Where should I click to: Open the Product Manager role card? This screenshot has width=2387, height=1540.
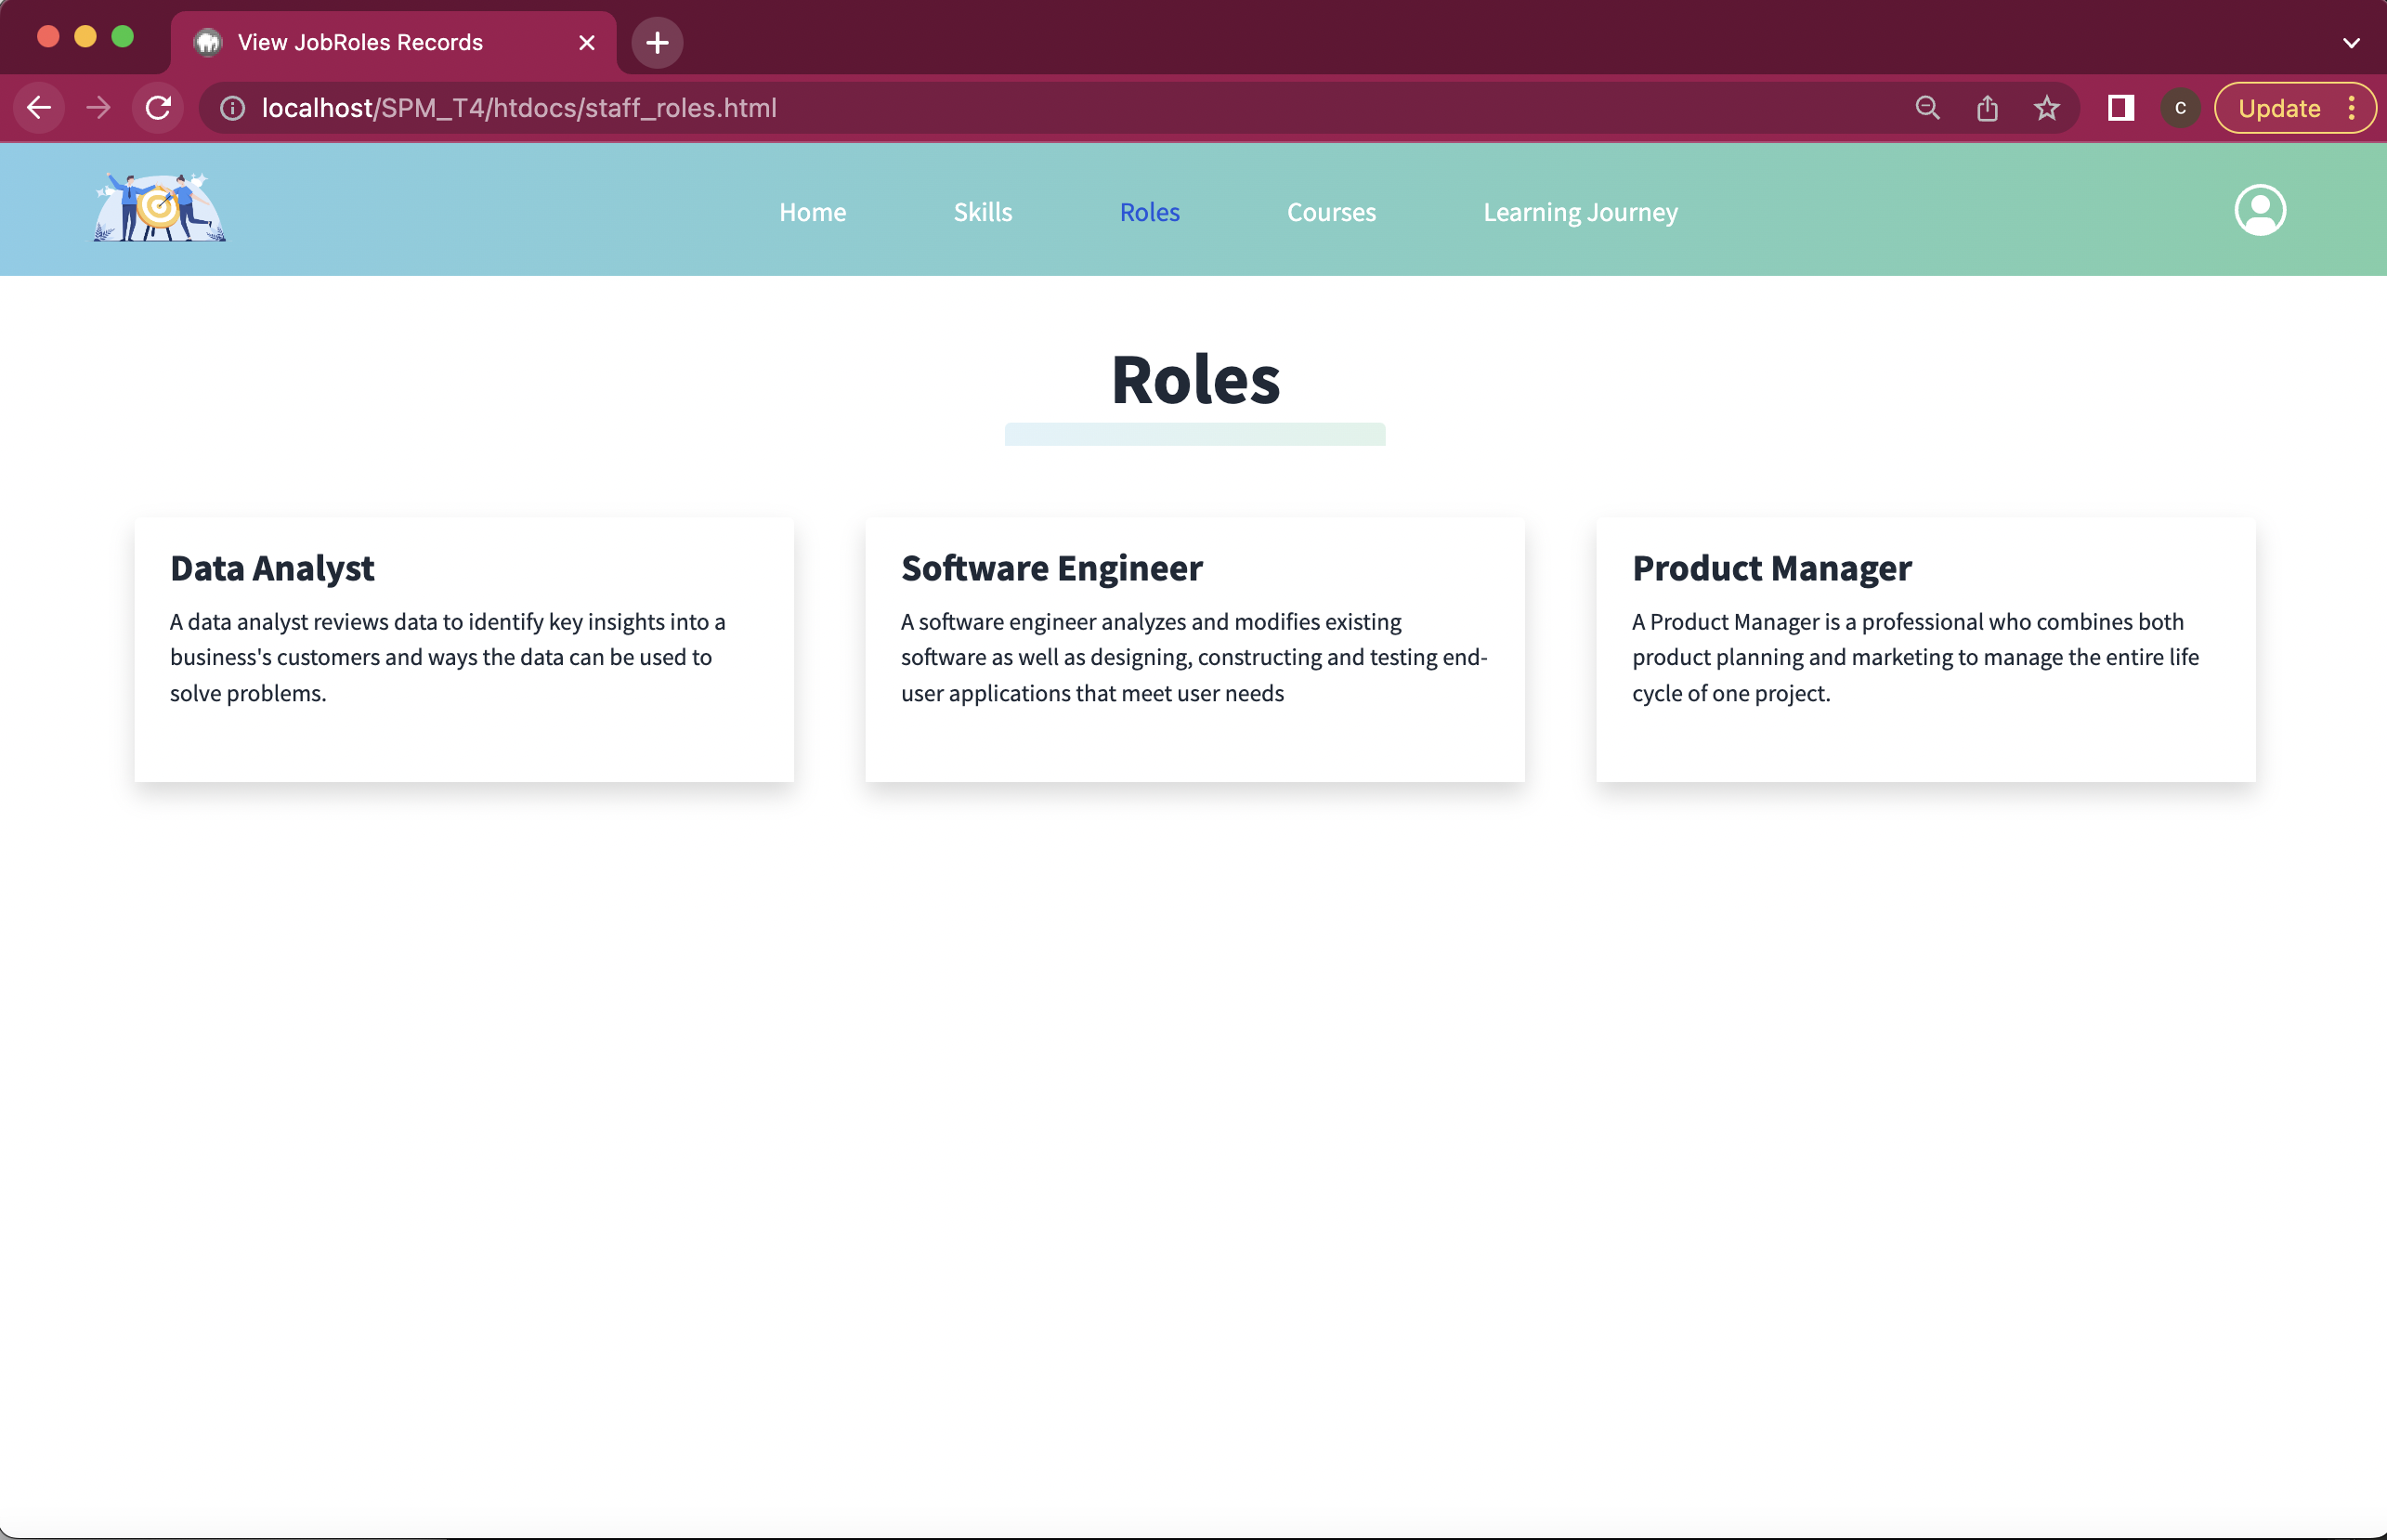click(1925, 649)
